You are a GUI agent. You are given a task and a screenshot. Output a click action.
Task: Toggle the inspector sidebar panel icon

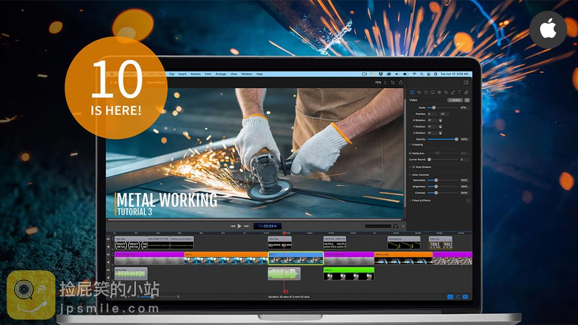click(466, 82)
